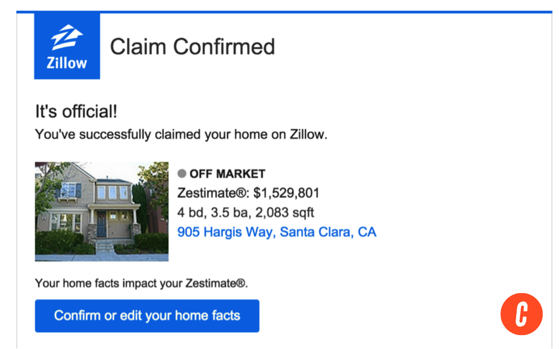The image size is (559, 349).
Task: Click the orange C badge icon
Action: pos(521,314)
